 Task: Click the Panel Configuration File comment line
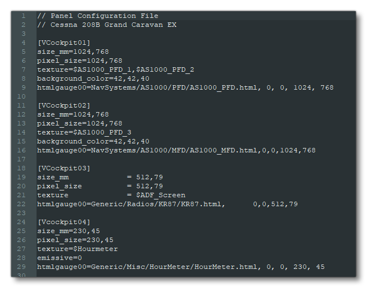point(98,16)
